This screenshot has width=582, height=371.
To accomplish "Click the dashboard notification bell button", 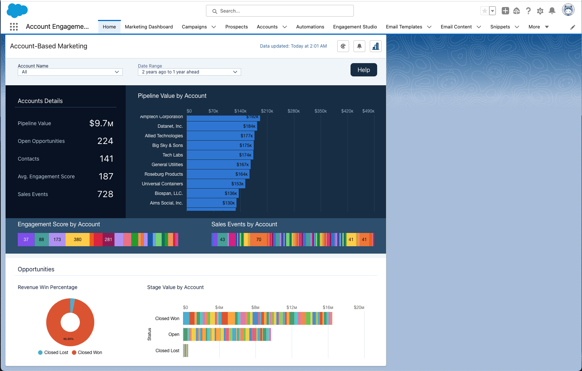I will 359,46.
